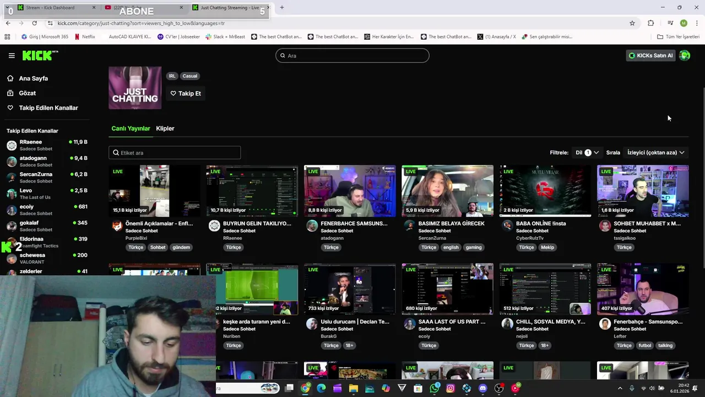Viewport: 705px width, 397px height.
Task: Open RRaenee channel in followed list
Action: pyautogui.click(x=47, y=145)
